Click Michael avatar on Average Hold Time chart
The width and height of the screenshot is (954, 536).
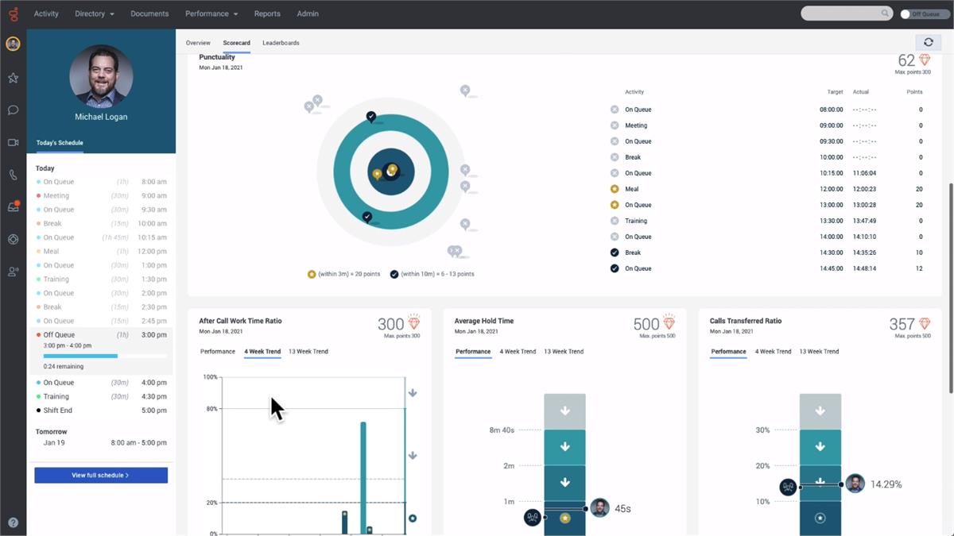click(599, 508)
